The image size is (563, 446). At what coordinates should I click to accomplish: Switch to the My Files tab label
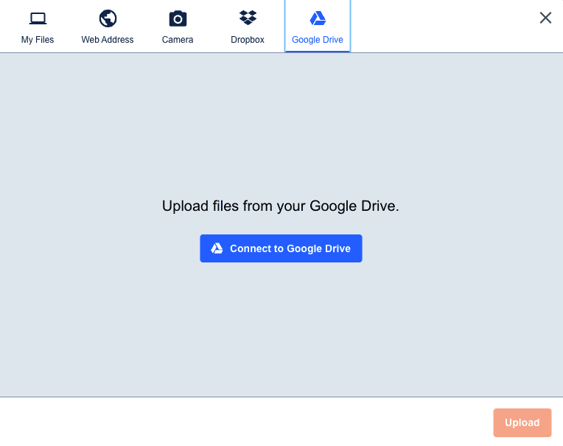pos(38,40)
